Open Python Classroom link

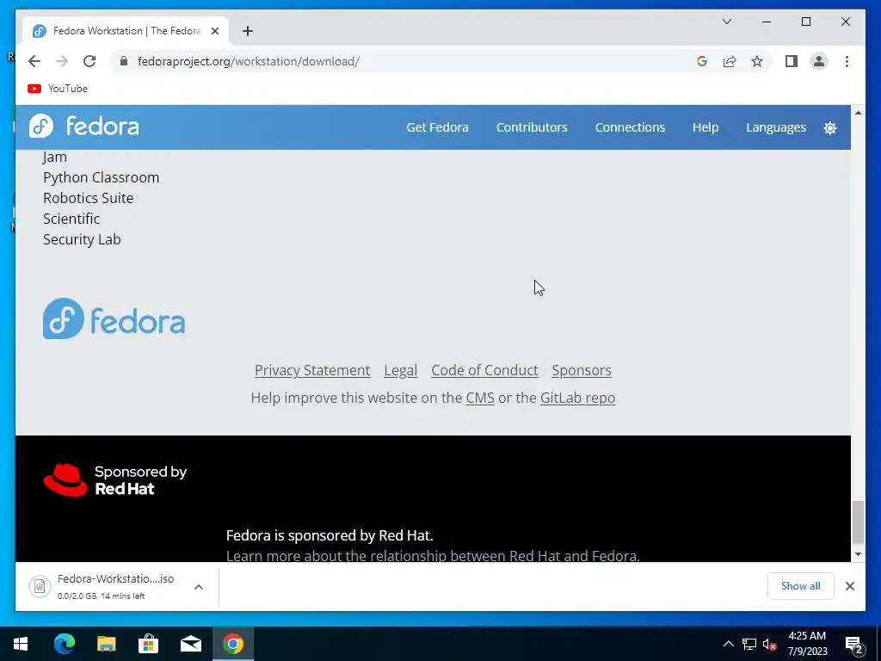(x=102, y=177)
